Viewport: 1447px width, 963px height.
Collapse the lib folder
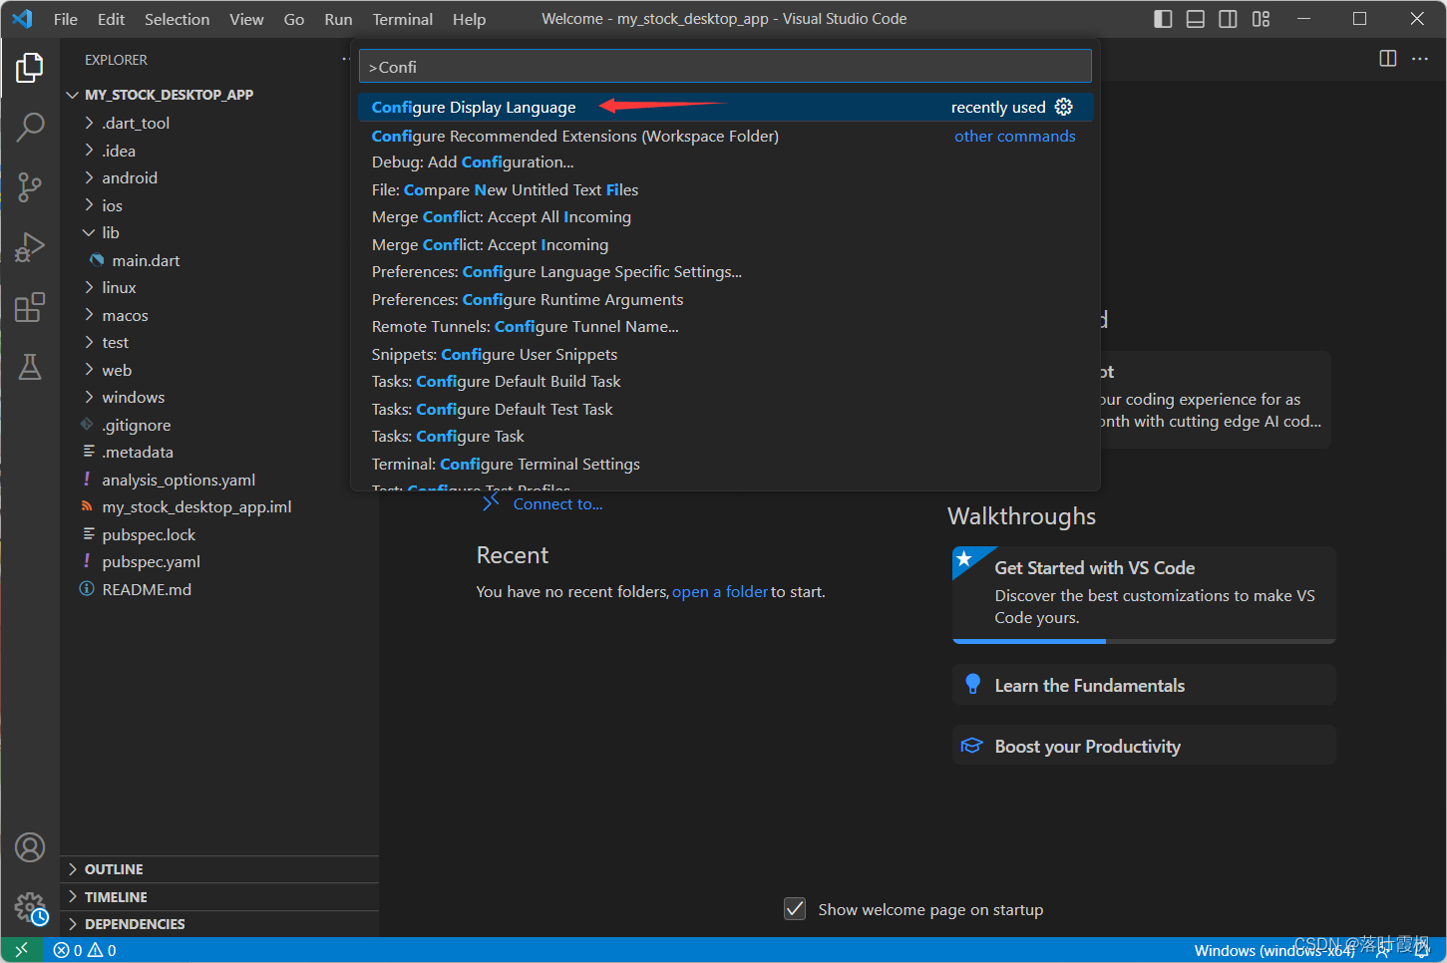[89, 232]
